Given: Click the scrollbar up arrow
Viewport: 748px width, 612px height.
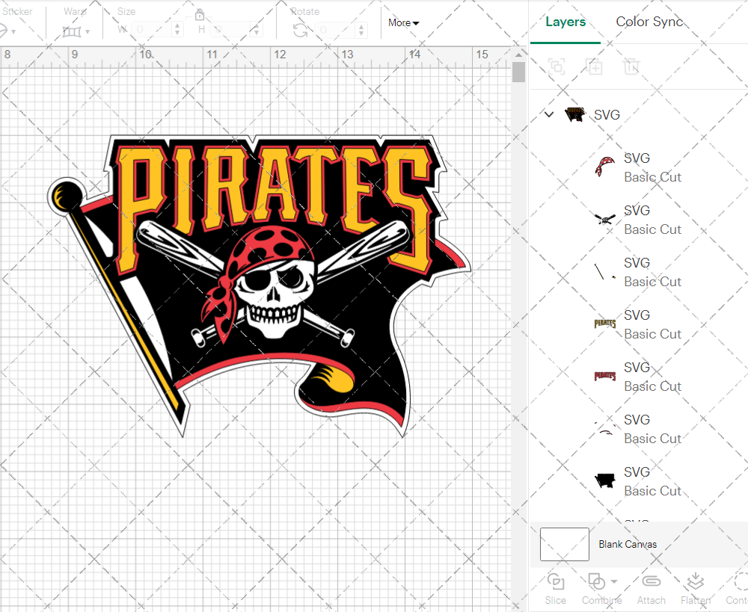Looking at the screenshot, I should tap(518, 55).
